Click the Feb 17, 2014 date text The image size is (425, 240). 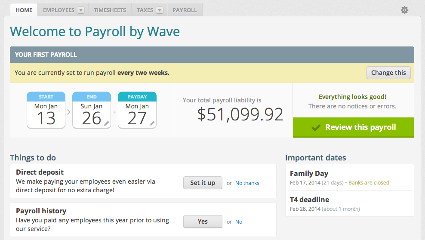pos(305,182)
